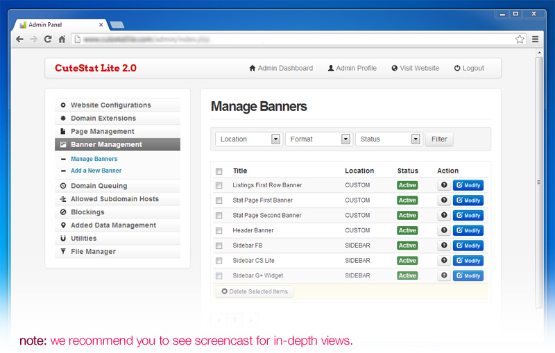Modify the Listings First Row Banner
The width and height of the screenshot is (555, 353).
[468, 185]
